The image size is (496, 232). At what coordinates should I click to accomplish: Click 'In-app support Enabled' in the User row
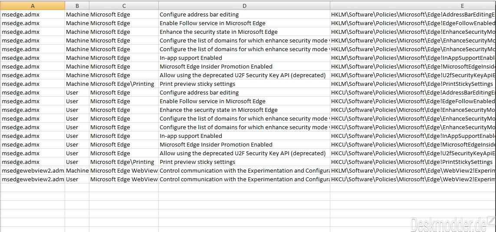(x=244, y=136)
